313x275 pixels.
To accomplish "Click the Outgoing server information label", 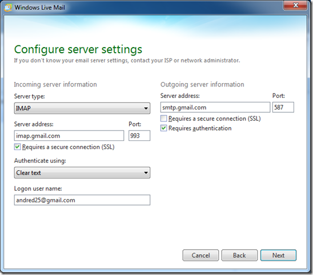I will [202, 85].
